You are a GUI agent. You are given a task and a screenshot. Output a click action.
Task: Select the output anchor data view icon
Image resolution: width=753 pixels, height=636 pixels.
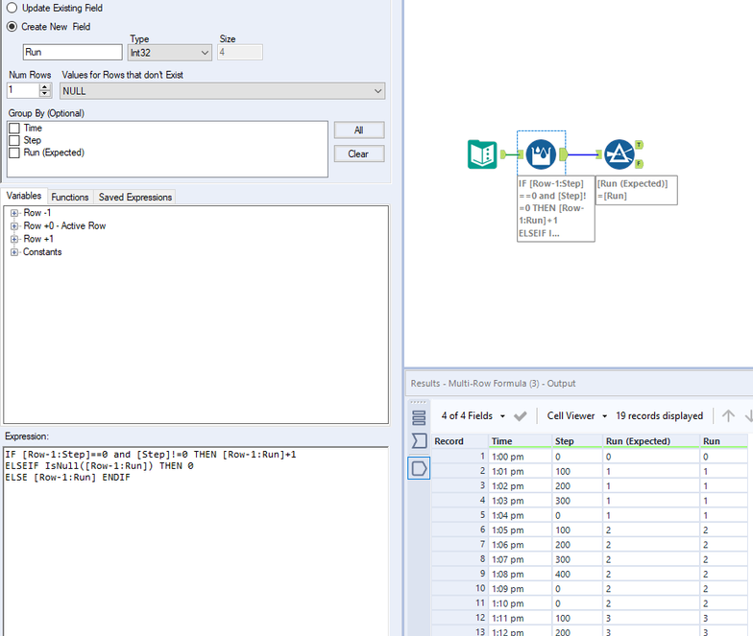coord(419,468)
